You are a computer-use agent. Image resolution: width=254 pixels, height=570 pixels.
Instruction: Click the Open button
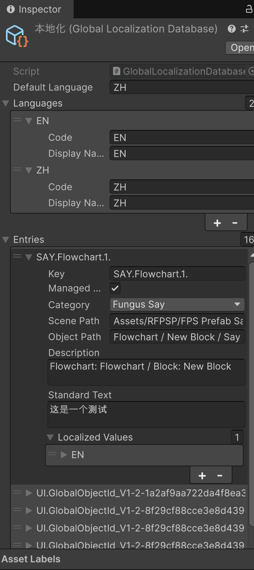coord(241,48)
